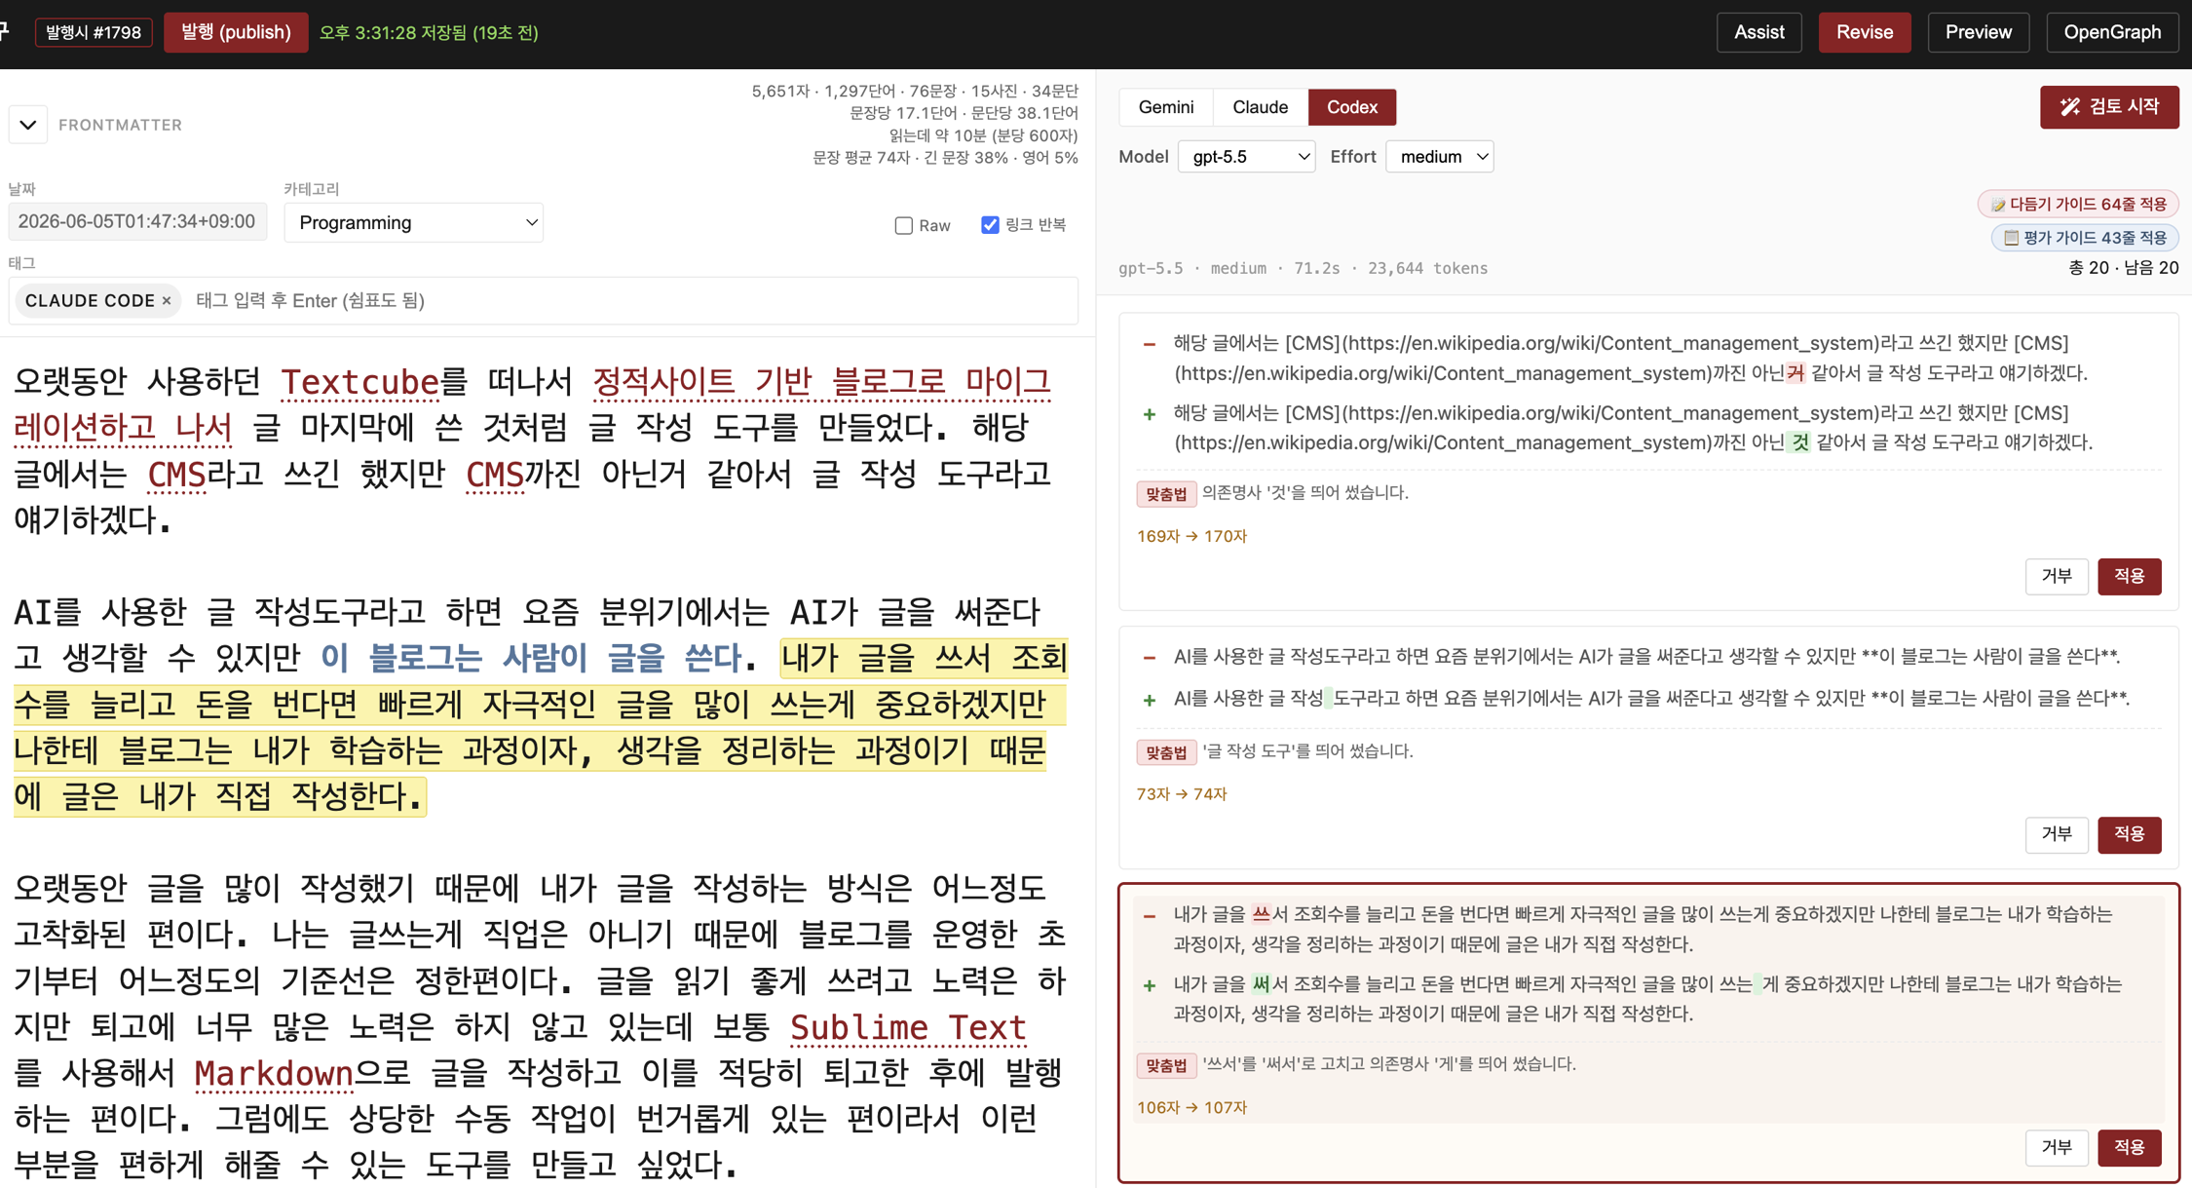Click the 발행시 #1798 badge

coord(94,32)
